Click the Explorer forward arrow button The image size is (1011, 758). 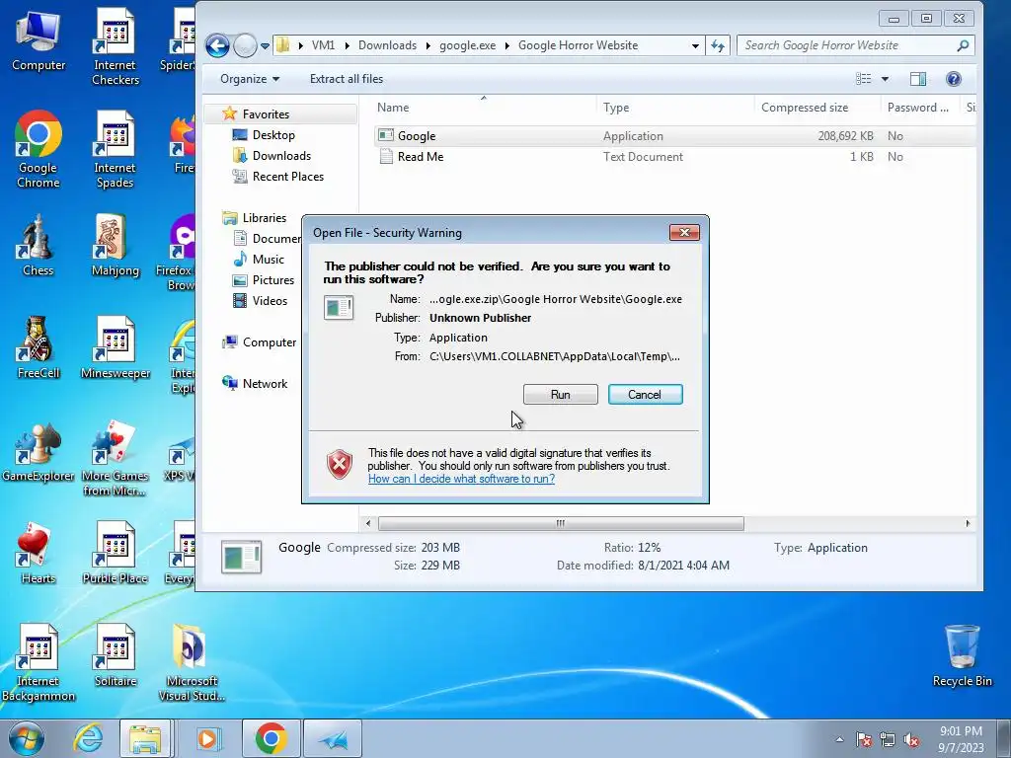click(245, 45)
